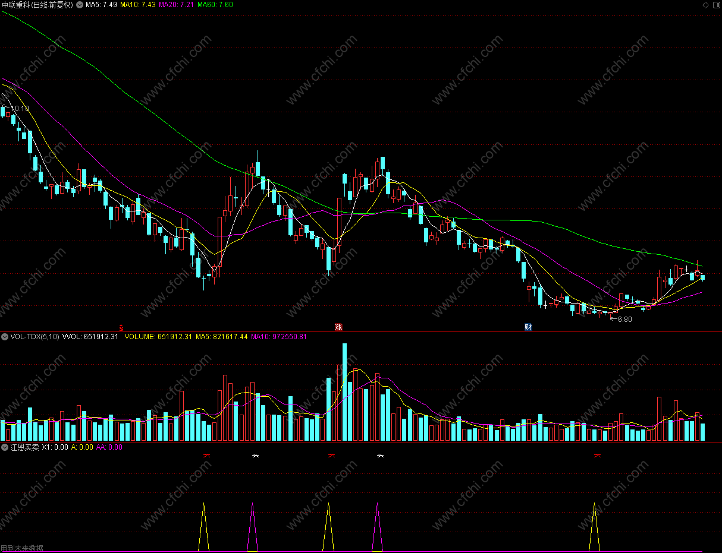Click the X1: 0.00 value
Viewport: 722px width, 553px height.
[56, 447]
